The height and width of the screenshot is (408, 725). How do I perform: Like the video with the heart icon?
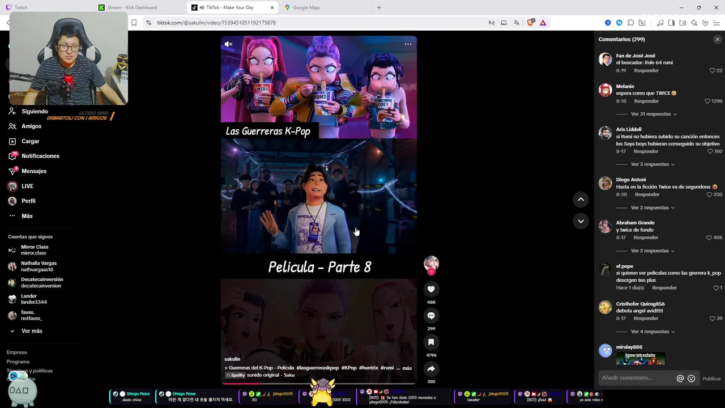pyautogui.click(x=431, y=289)
